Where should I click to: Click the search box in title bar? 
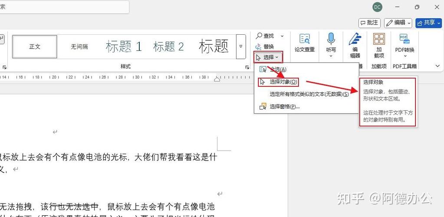[64, 7]
